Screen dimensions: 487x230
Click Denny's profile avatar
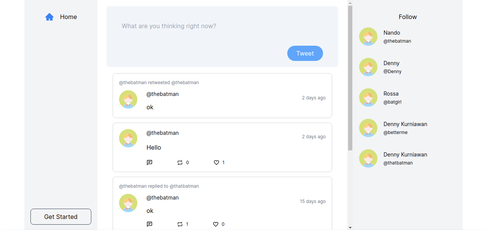click(x=368, y=67)
